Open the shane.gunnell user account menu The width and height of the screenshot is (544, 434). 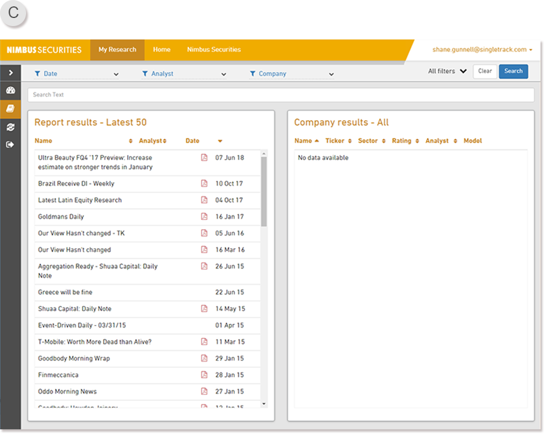pos(482,50)
